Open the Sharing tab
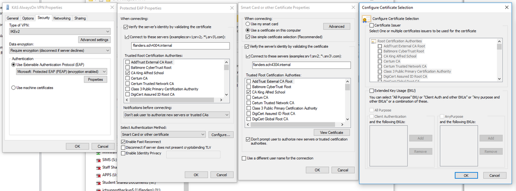516x191 pixels. (x=80, y=19)
